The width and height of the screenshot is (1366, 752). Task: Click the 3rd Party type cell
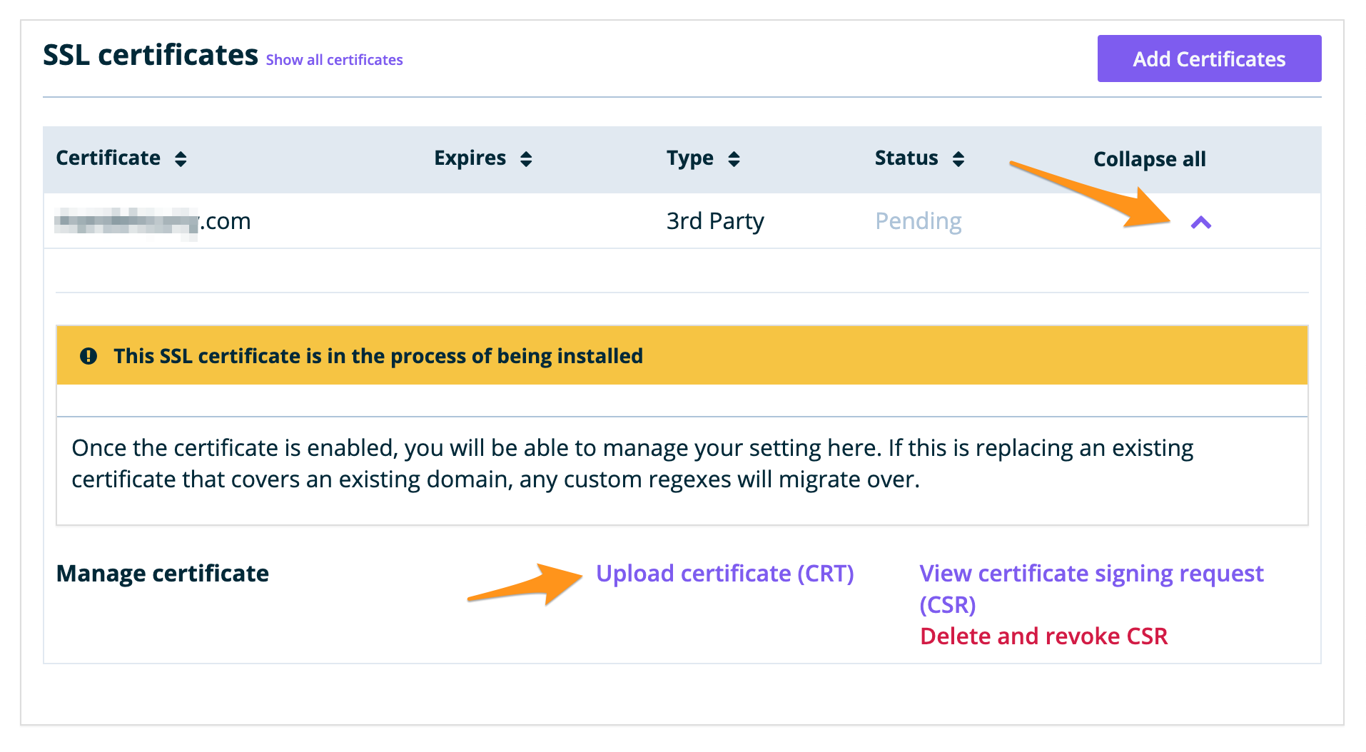point(714,221)
